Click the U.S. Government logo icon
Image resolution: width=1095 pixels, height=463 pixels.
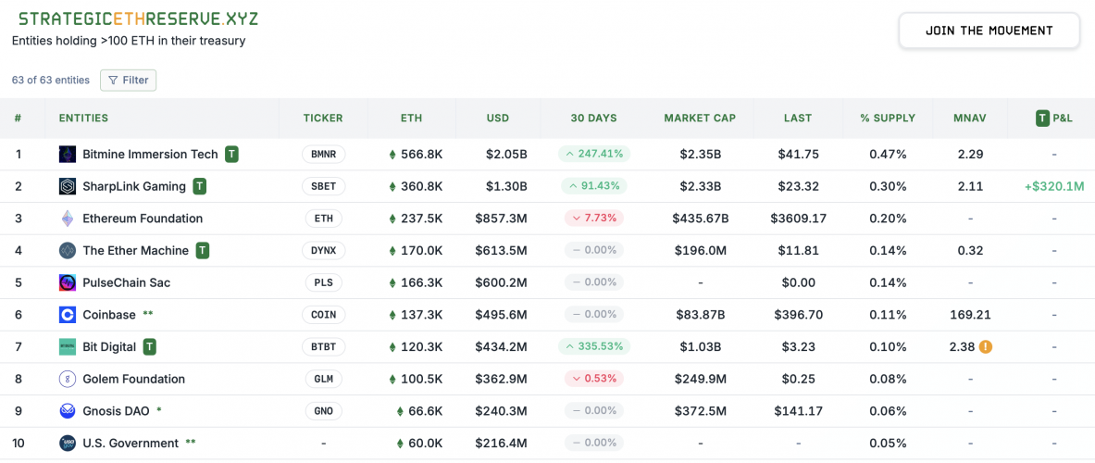coord(68,444)
